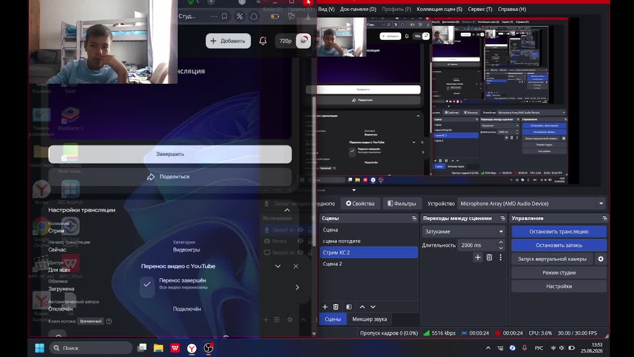The width and height of the screenshot is (634, 357).
Task: Open scene filters icon in Scenes toolbar
Action: click(349, 307)
